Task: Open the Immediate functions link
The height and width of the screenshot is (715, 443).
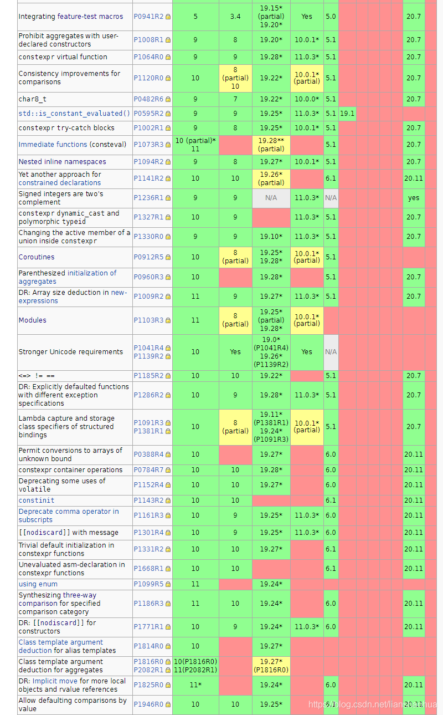Action: [53, 145]
